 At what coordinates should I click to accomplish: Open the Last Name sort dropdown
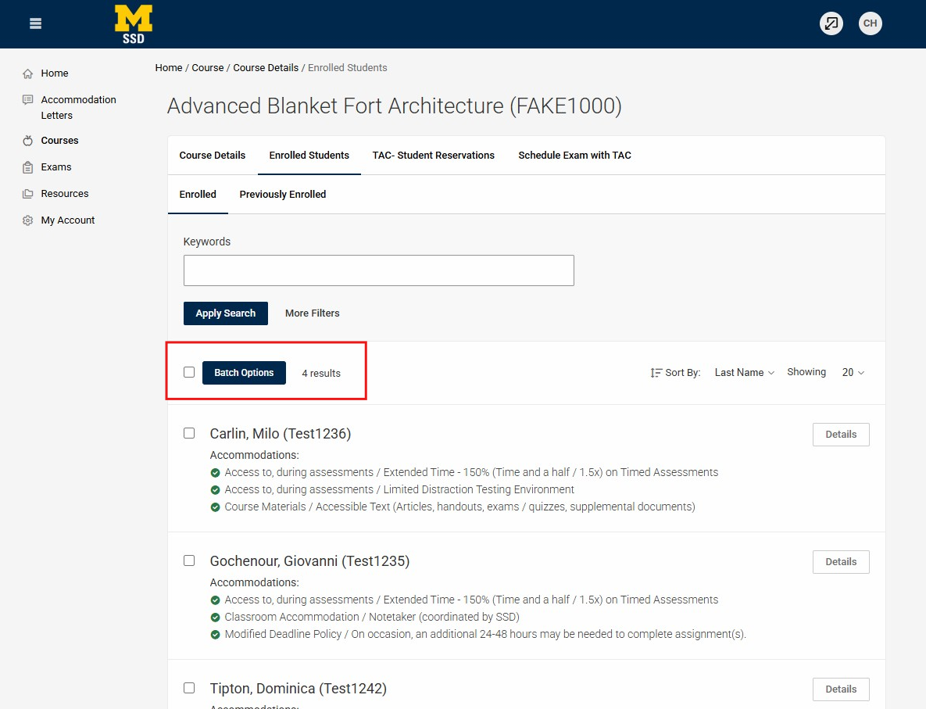[x=744, y=373]
